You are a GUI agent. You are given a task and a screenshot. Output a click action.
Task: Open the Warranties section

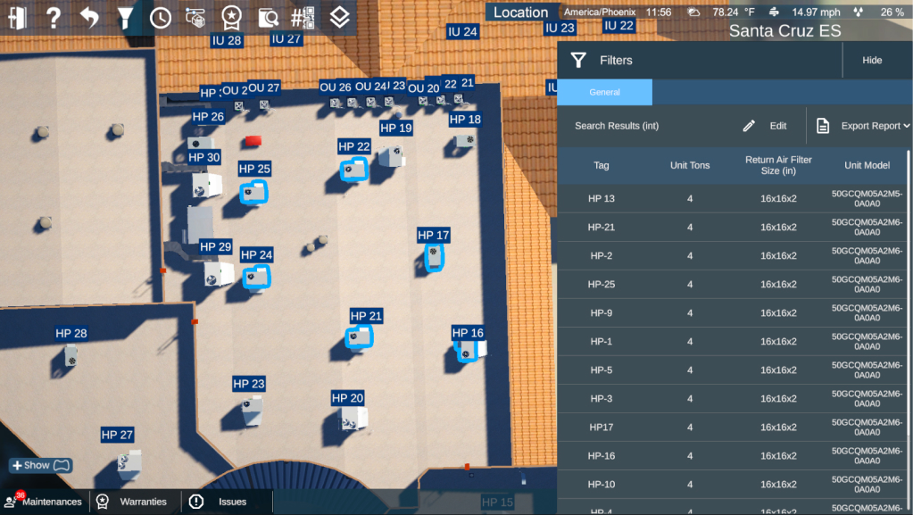134,502
